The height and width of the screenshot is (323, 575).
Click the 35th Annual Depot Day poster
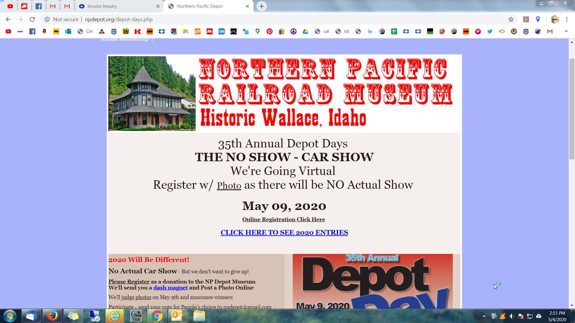pyautogui.click(x=373, y=281)
